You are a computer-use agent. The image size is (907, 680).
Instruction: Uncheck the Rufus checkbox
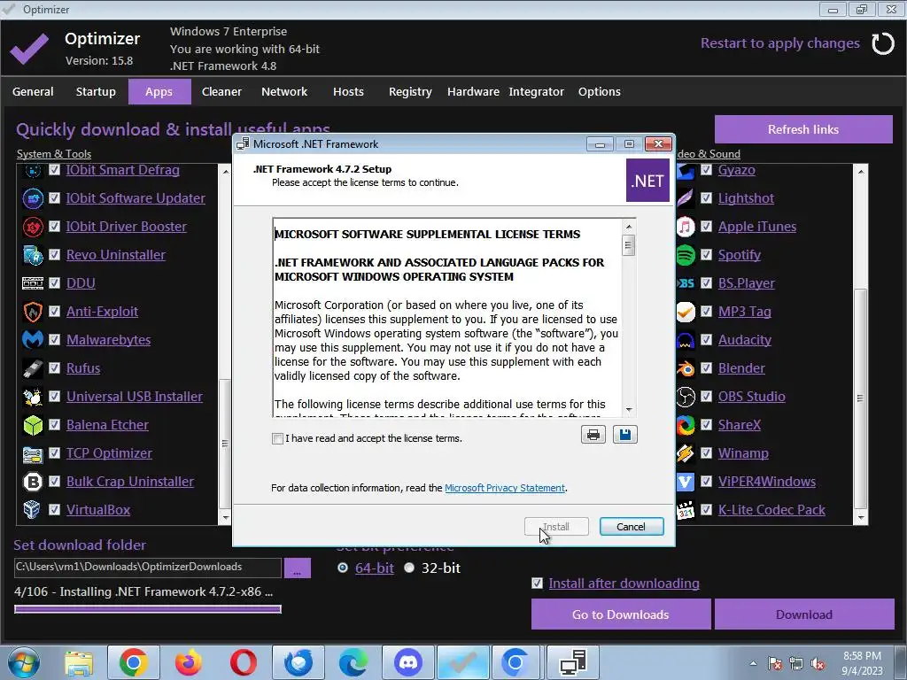tap(54, 367)
